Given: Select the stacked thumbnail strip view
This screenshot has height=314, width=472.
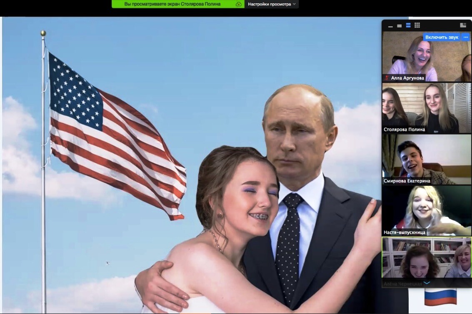Looking at the screenshot, I should [408, 25].
